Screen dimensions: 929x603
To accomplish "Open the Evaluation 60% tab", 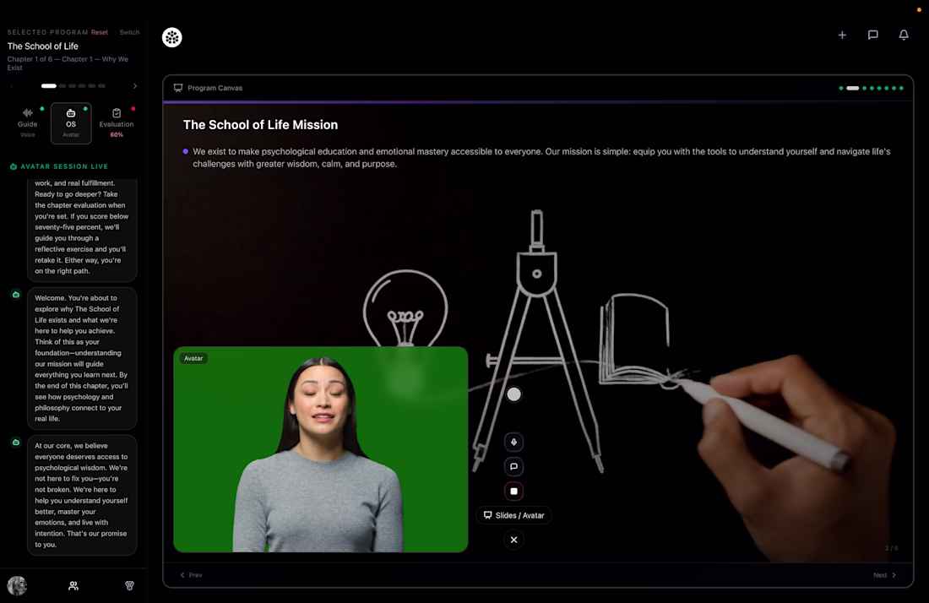I will click(x=117, y=123).
